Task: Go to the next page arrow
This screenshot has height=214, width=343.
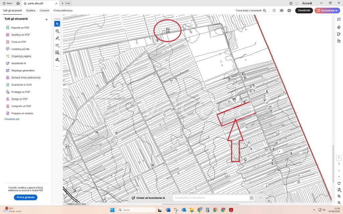Action: (339, 176)
